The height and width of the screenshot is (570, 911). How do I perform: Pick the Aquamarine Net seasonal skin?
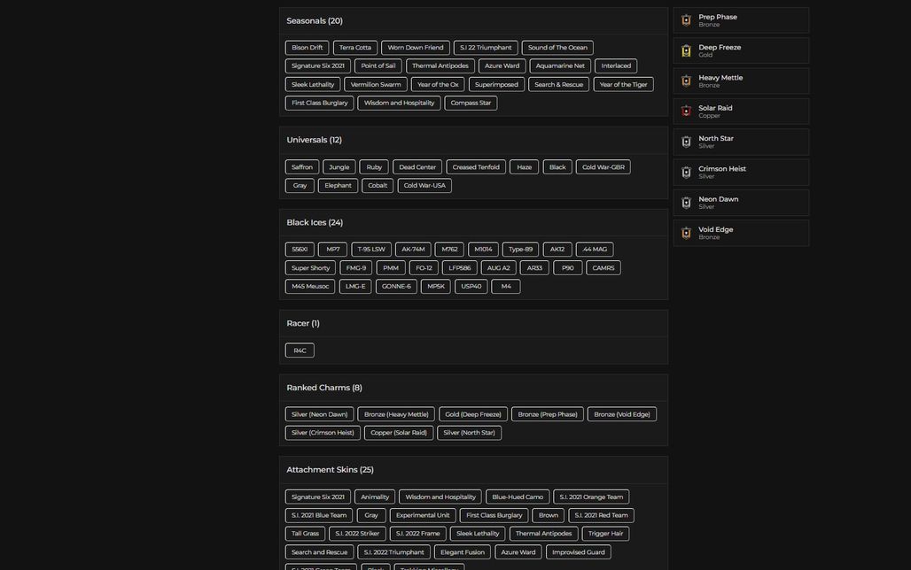click(x=560, y=66)
